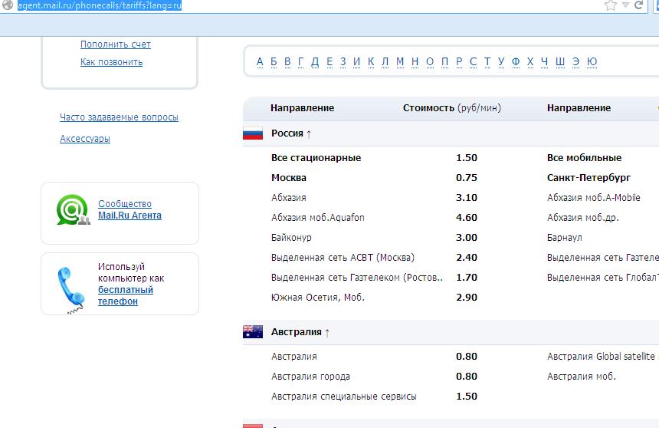The image size is (659, 428).
Task: Jump to letter О in alphabet index
Action: (x=430, y=61)
